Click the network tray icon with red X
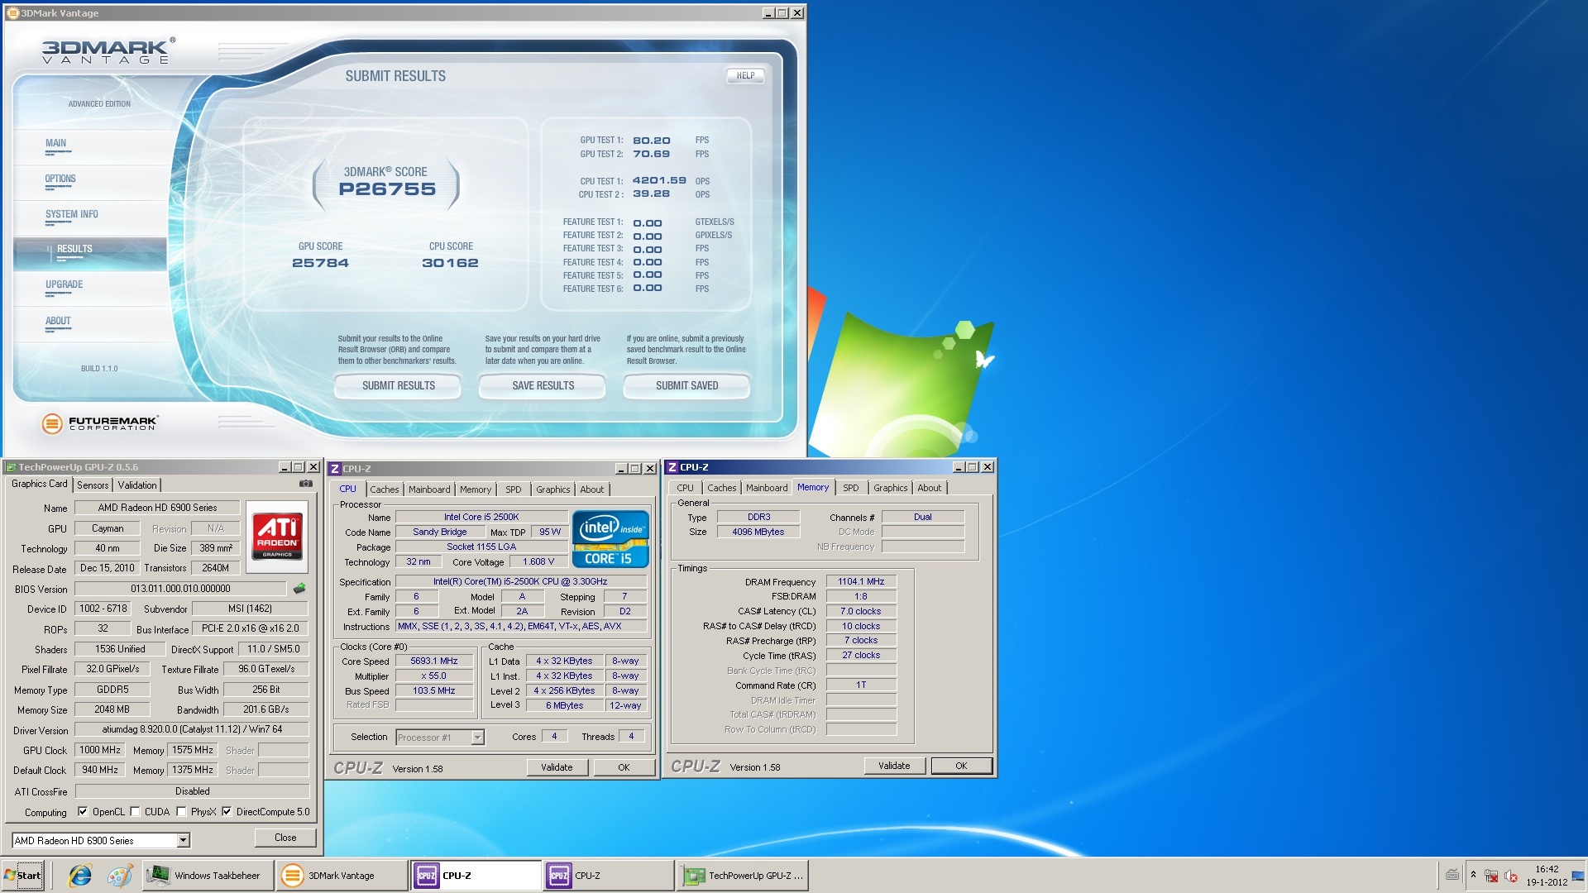1588x893 pixels. pyautogui.click(x=1491, y=876)
